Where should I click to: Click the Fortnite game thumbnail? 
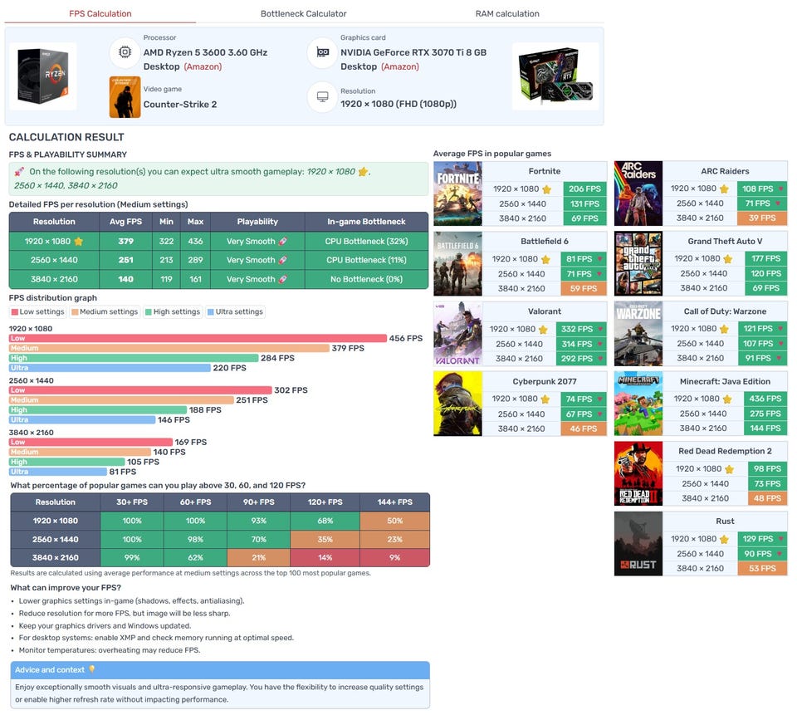click(458, 193)
